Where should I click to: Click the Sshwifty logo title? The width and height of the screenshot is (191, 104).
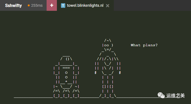point(13,5)
